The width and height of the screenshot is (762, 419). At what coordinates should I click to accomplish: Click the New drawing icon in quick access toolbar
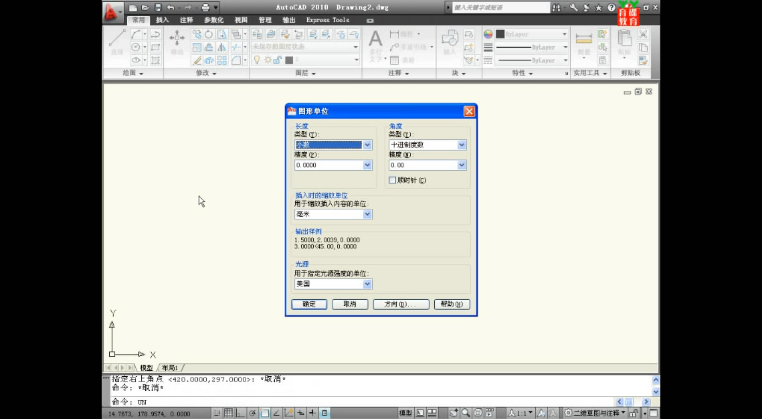132,8
